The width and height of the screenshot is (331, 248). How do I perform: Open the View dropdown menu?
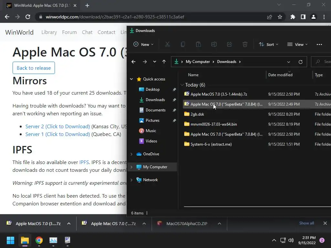pos(297,44)
